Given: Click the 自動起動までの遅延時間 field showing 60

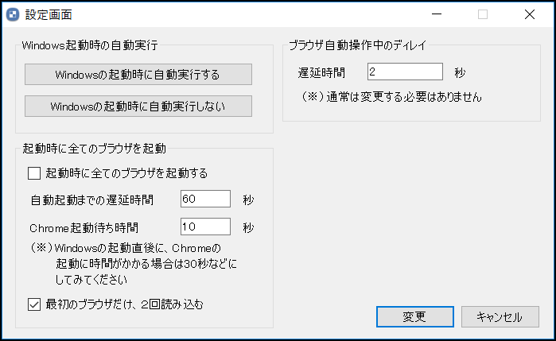Looking at the screenshot, I should coord(205,199).
